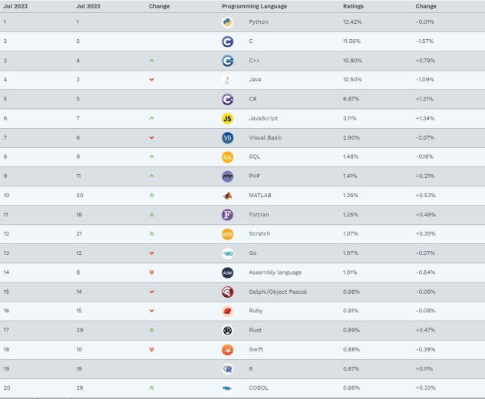Image resolution: width=485 pixels, height=399 pixels.
Task: Click the Python logo icon
Action: click(x=227, y=22)
